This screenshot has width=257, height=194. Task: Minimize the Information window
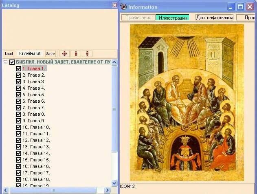(231, 7)
